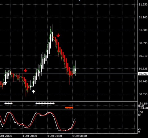Select the orange dots in the trend indicator
Viewport: 148px width, 138px height.
click(x=69, y=108)
